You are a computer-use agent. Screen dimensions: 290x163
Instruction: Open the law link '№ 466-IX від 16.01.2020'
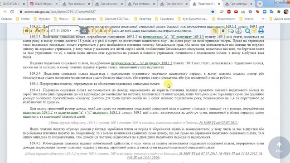point(143,158)
